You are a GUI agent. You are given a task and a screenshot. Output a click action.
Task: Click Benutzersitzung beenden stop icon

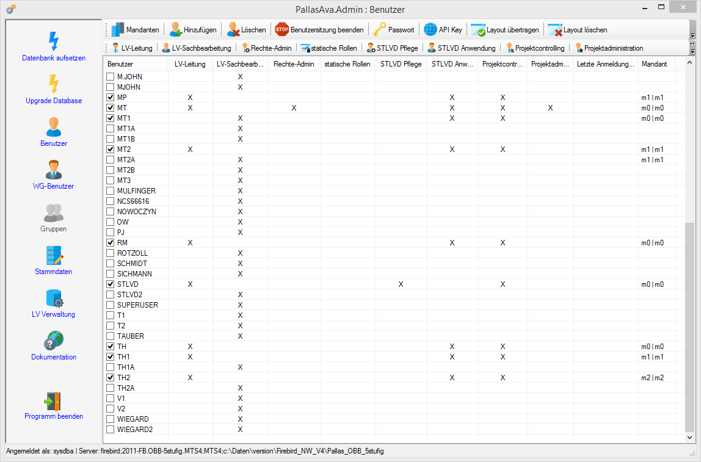click(281, 30)
